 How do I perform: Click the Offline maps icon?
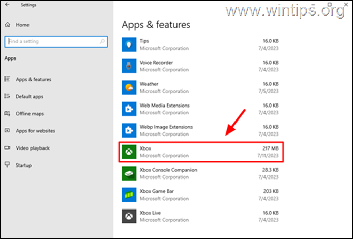7,113
